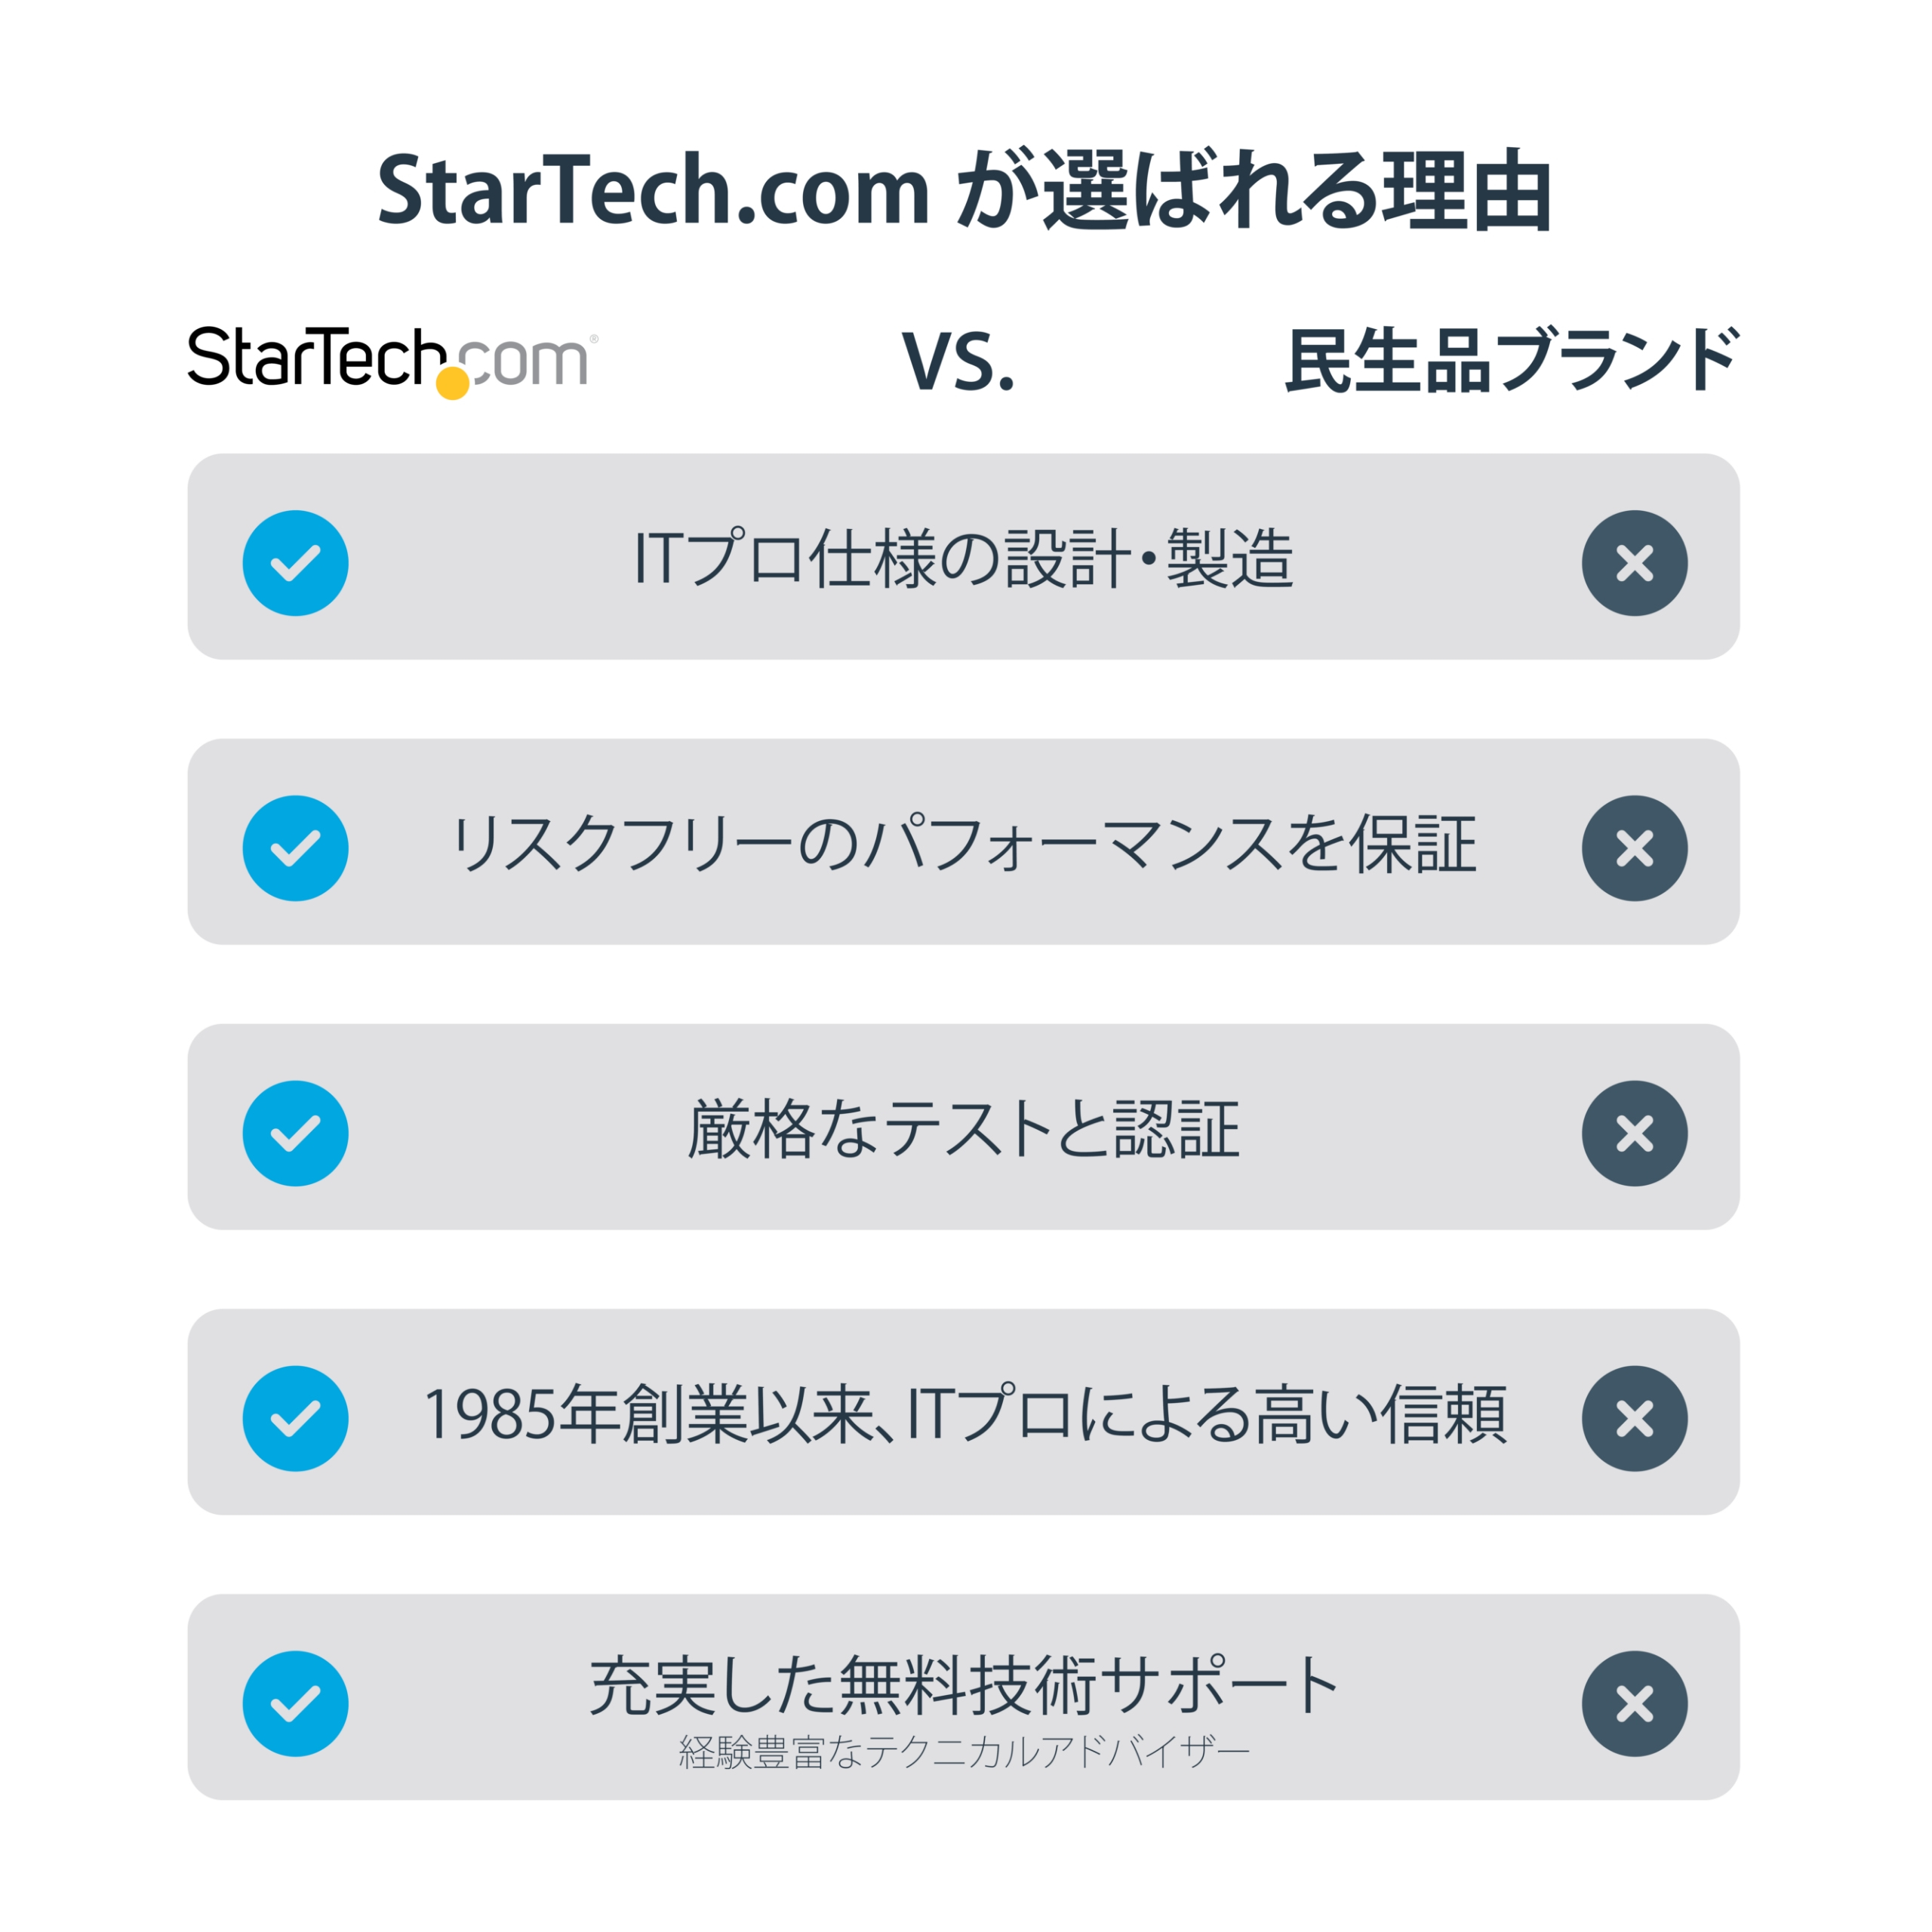Click the text 充実した無料技術サポート
Screen dimensions: 1932x1932
pyautogui.click(x=964, y=1685)
